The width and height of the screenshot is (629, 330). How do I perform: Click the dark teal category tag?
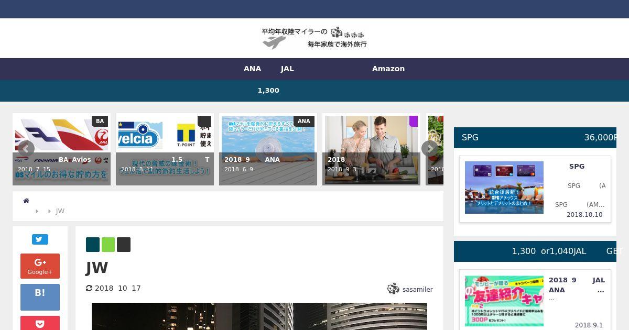pos(93,245)
